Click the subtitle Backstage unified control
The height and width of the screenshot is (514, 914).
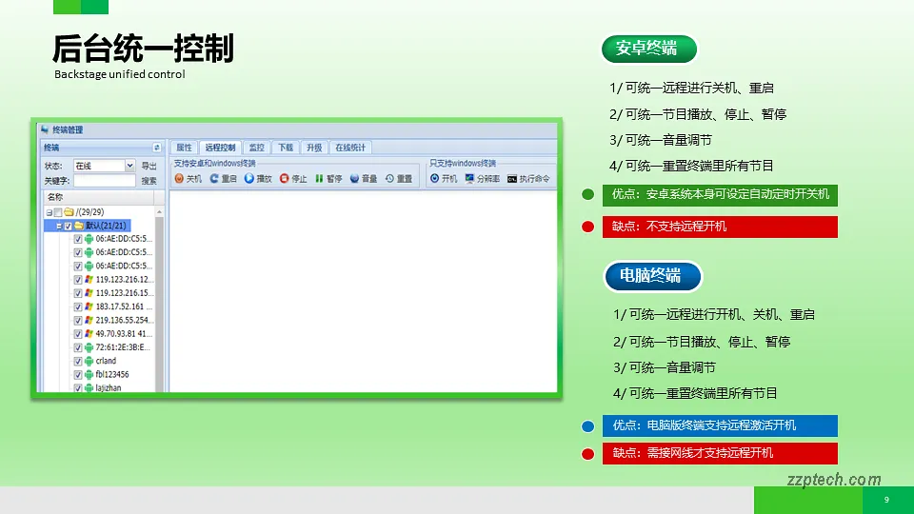pos(120,74)
